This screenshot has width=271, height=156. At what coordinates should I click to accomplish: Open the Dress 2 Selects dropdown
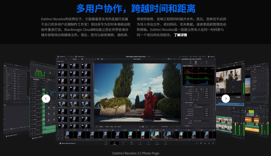tap(138, 59)
